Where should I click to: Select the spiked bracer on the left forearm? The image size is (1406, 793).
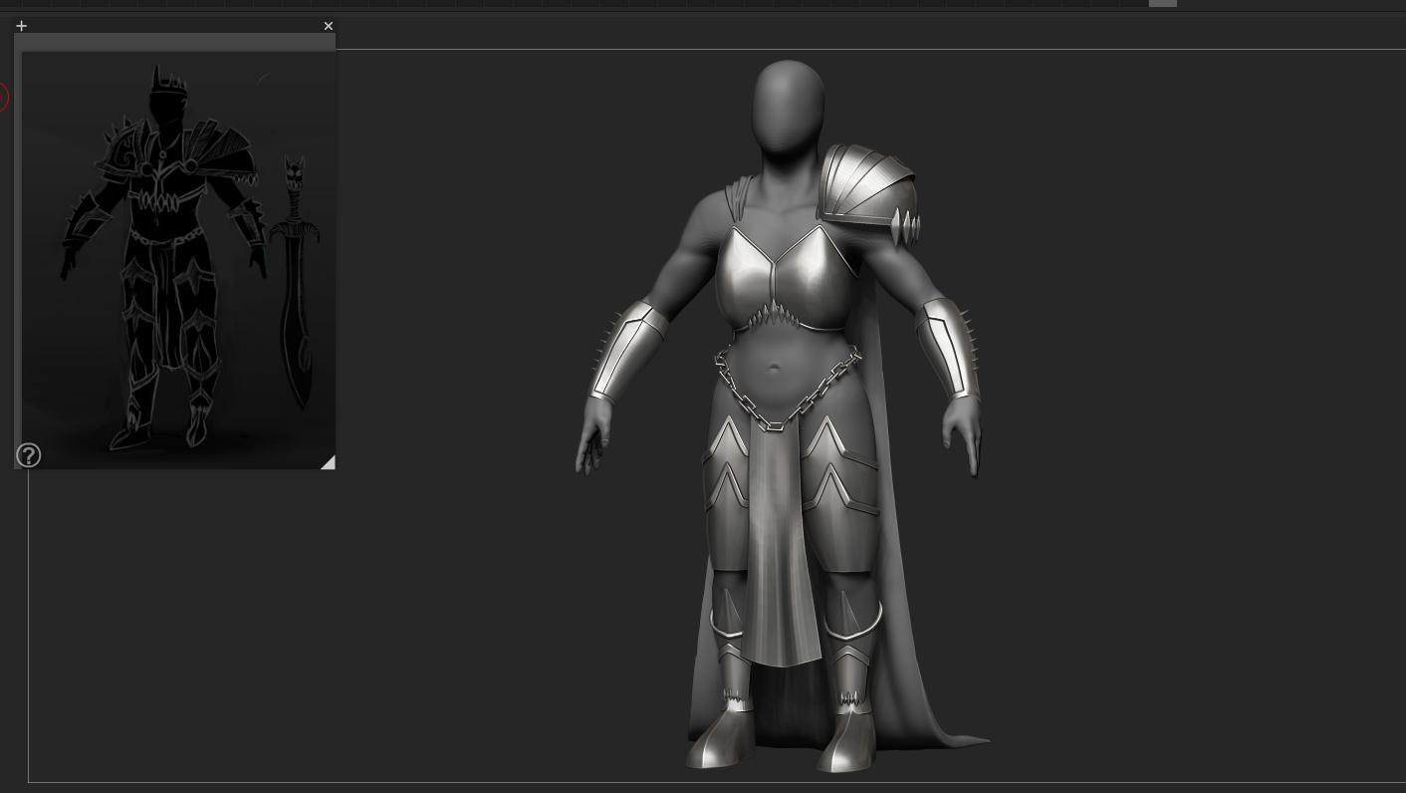pyautogui.click(x=628, y=352)
